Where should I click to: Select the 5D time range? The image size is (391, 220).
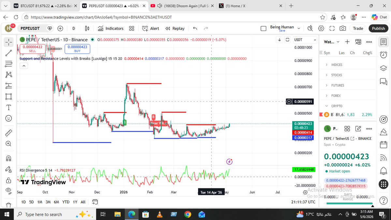pos(32,202)
